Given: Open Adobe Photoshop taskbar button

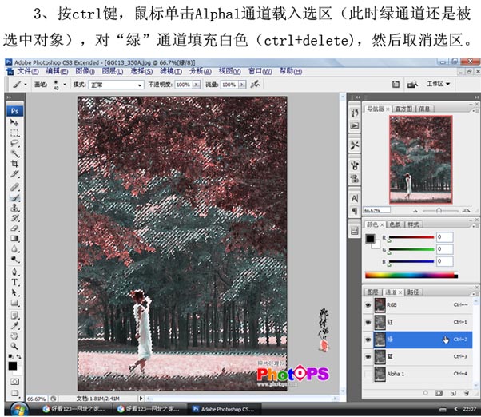Looking at the screenshot, I should [224, 409].
